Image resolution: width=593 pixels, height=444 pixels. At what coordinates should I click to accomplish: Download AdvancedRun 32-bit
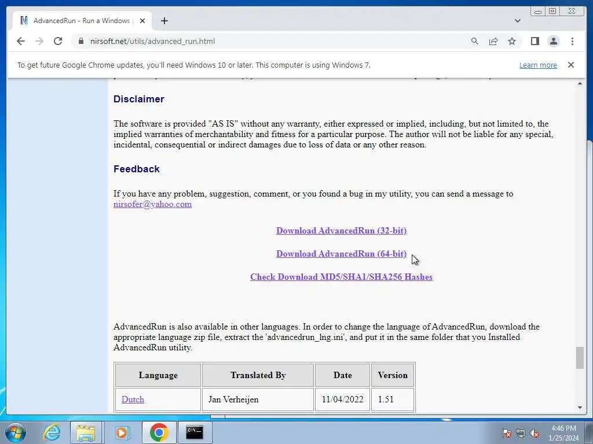click(x=341, y=231)
